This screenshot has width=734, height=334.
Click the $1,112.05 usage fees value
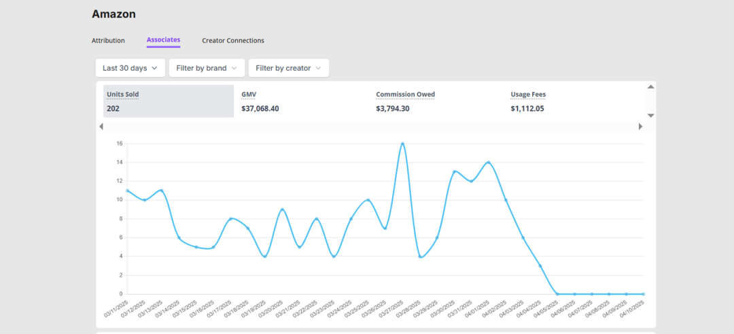pos(527,109)
